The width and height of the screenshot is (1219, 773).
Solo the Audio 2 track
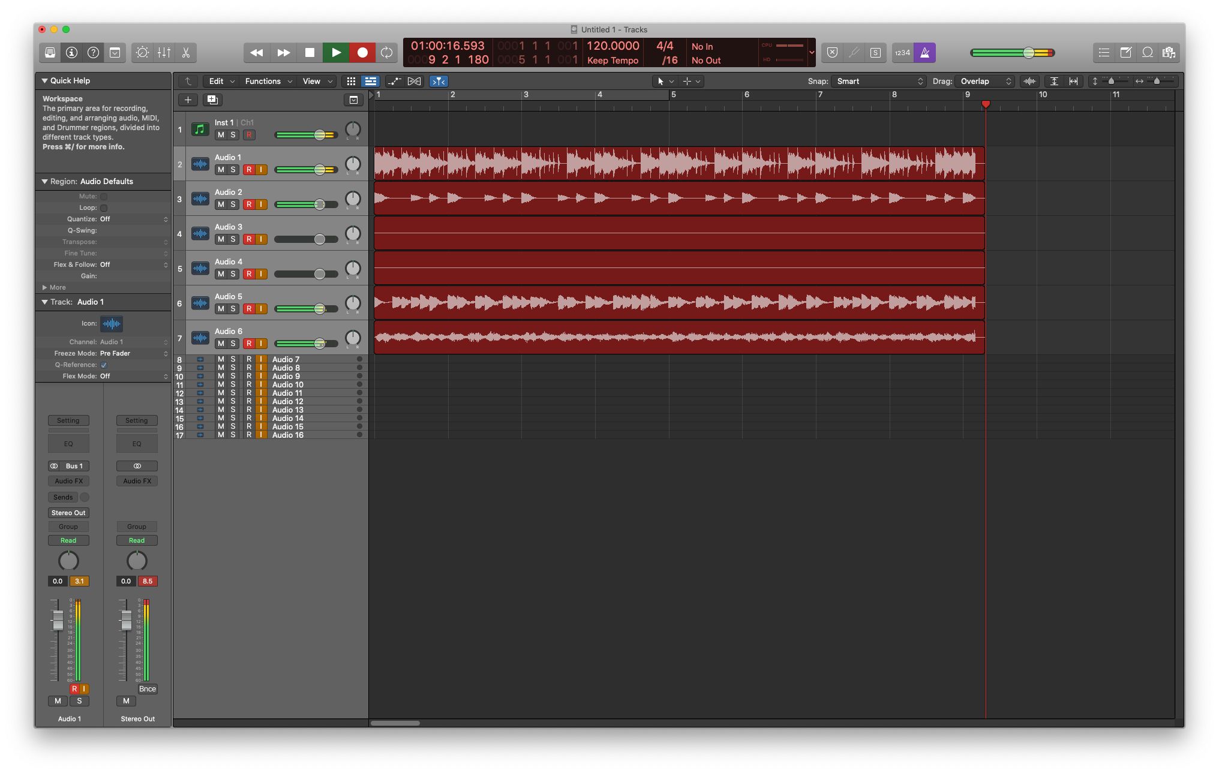233,204
